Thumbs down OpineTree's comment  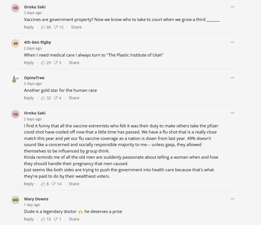point(56,98)
